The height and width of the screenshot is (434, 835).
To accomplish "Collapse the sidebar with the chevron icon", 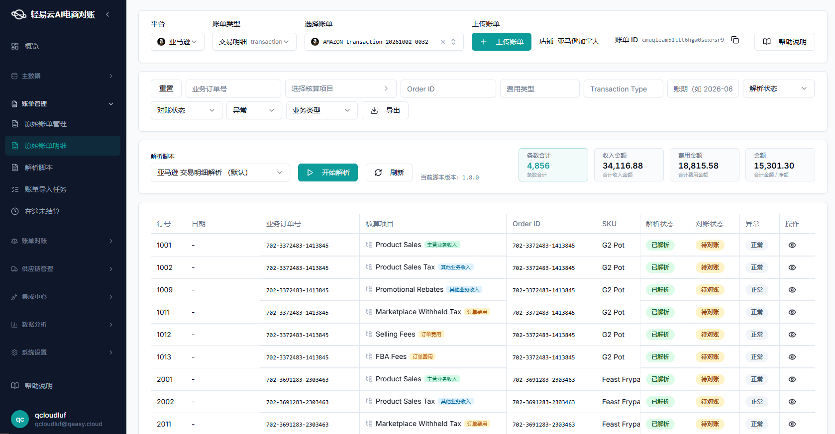I will (x=108, y=14).
